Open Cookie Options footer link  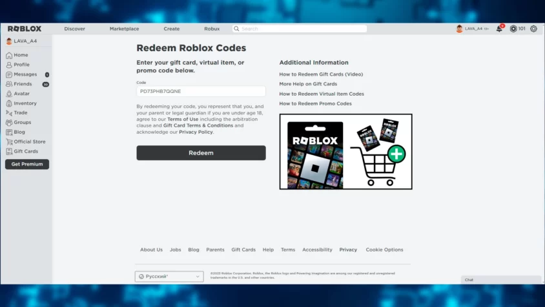384,249
